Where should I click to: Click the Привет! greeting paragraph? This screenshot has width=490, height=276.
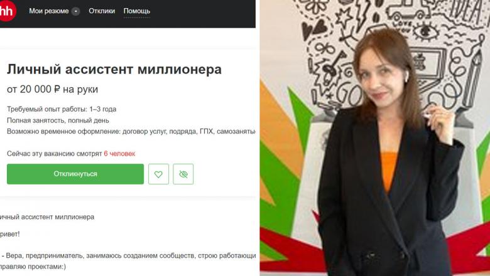[9, 234]
